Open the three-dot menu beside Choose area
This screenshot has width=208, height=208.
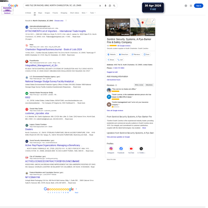66,20
